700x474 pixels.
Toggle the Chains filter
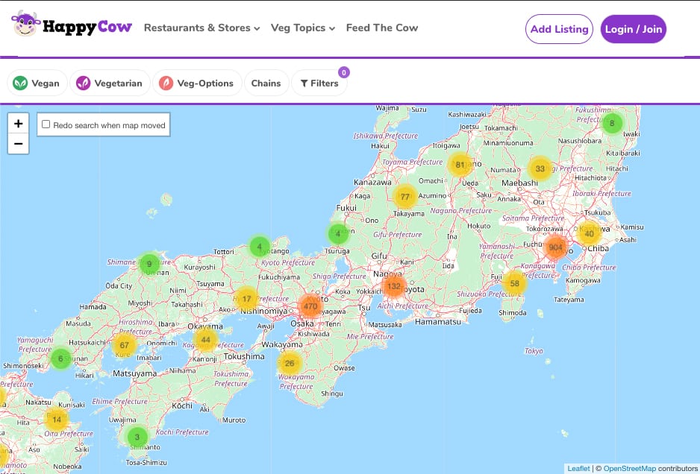click(266, 83)
